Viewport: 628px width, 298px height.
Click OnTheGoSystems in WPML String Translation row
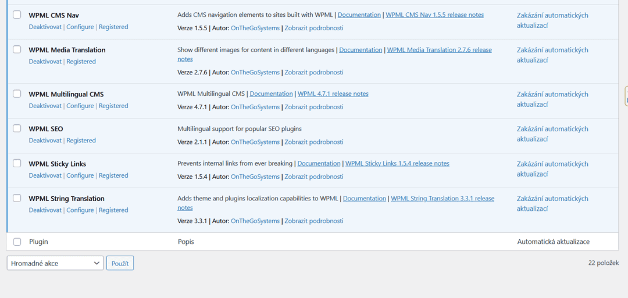tap(255, 221)
